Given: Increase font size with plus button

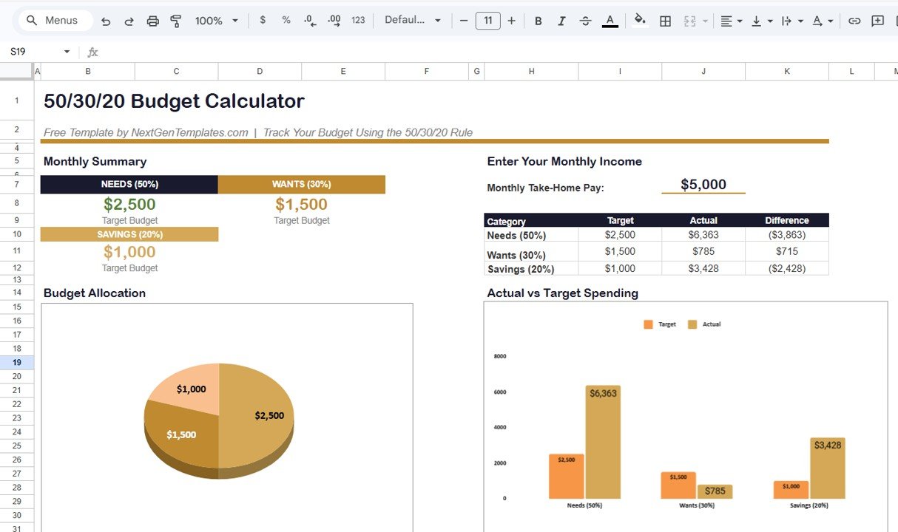Looking at the screenshot, I should click(511, 21).
